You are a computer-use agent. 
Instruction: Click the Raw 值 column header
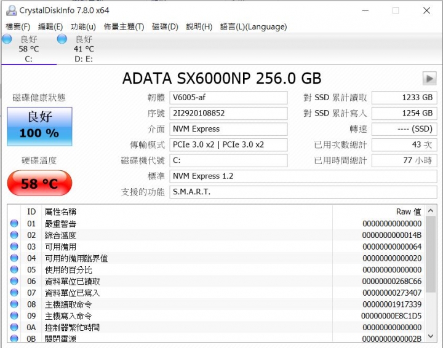[x=379, y=212]
